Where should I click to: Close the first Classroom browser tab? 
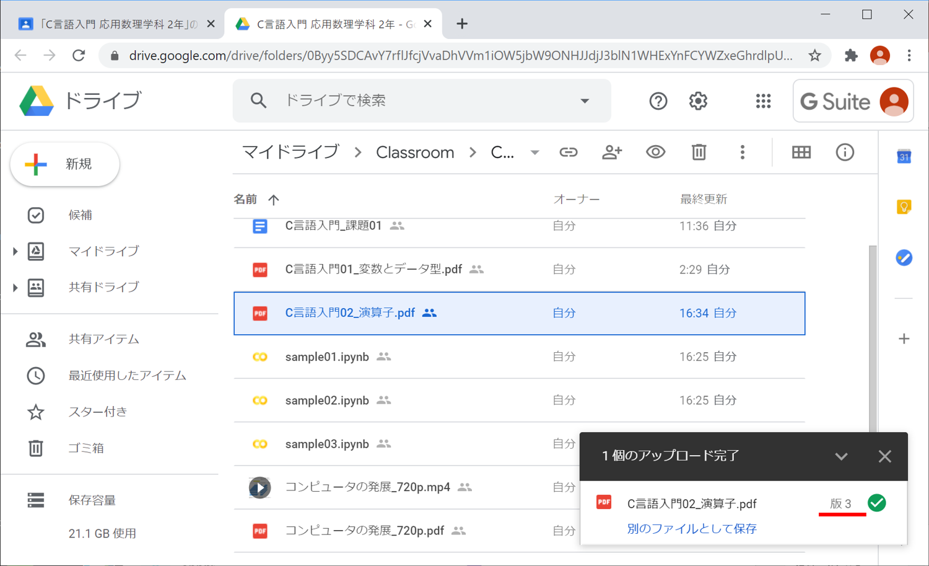click(x=211, y=24)
